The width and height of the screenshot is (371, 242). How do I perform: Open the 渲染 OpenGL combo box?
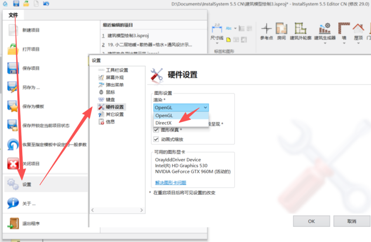pos(181,107)
